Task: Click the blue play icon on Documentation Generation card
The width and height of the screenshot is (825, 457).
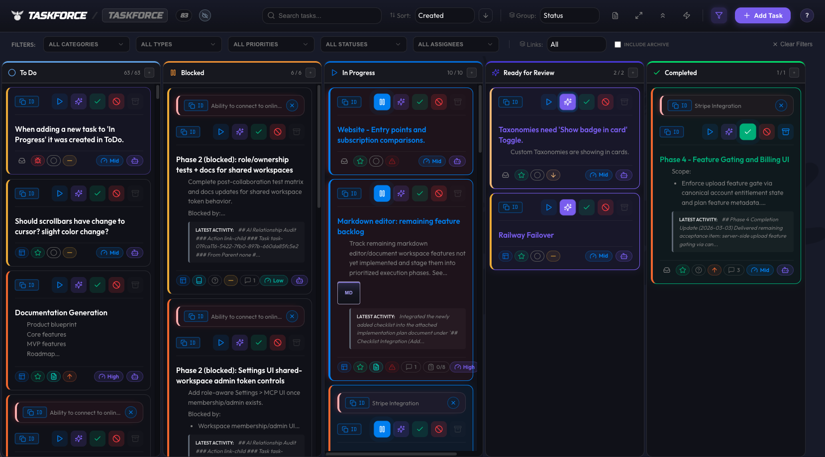Action: (x=59, y=284)
